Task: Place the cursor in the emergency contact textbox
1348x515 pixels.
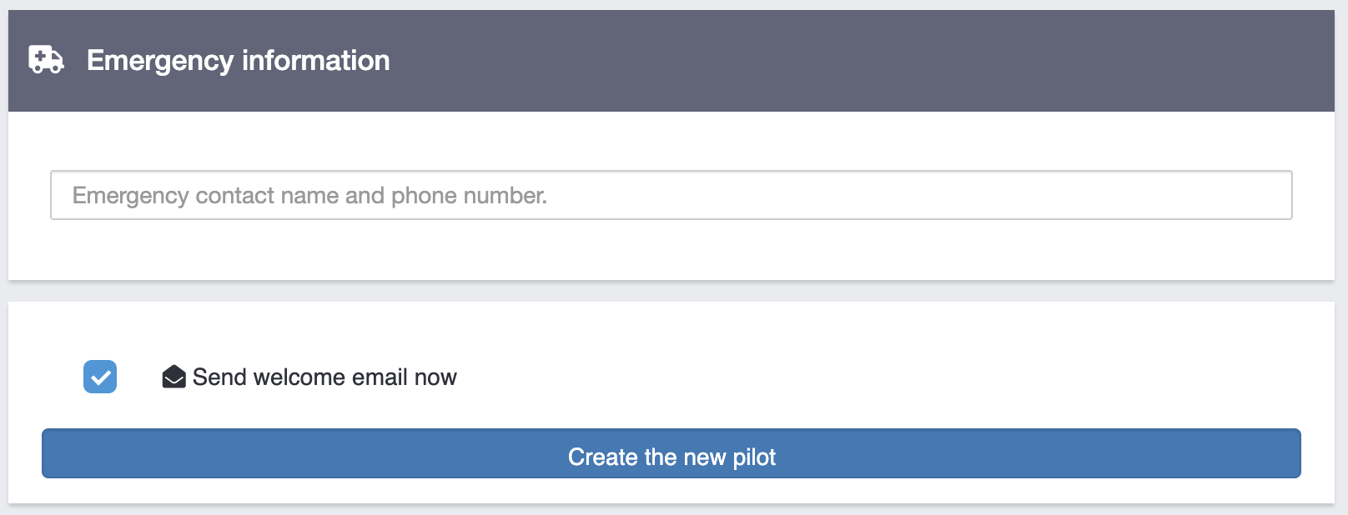Action: [x=671, y=195]
